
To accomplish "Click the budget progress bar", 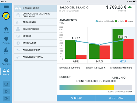I will click(x=96, y=87).
